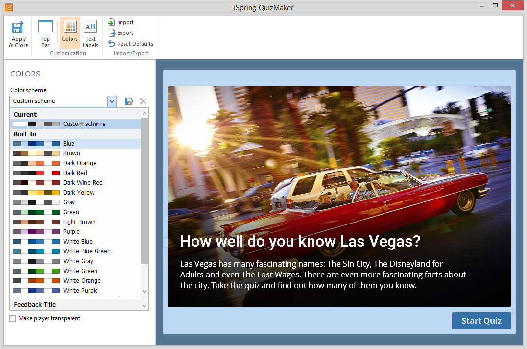
Task: Choose the Dark Wine Red scheme
Action: 83,183
